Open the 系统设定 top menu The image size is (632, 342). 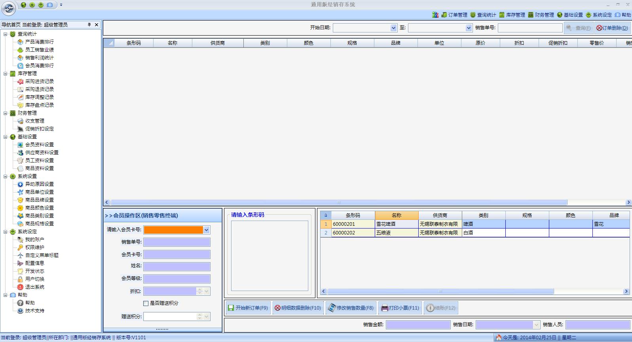coord(599,15)
